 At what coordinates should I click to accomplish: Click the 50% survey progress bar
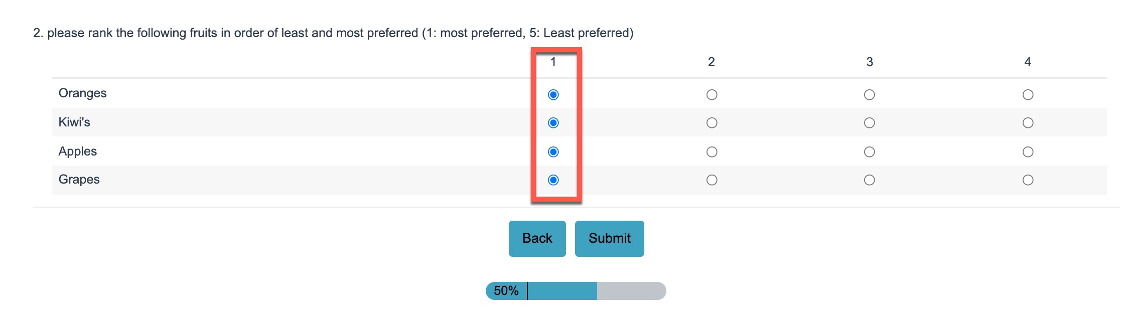576,291
